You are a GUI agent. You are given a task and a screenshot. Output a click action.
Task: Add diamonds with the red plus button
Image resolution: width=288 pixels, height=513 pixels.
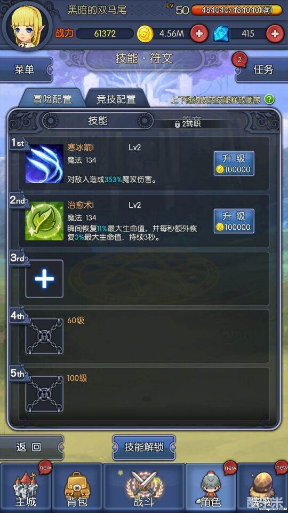pyautogui.click(x=275, y=33)
